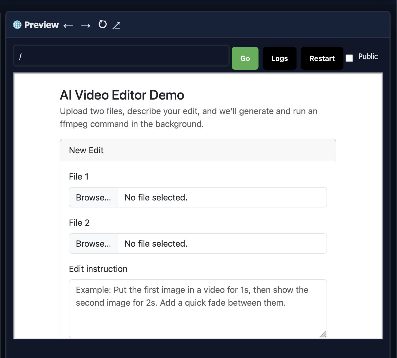This screenshot has width=397, height=358.
Task: Click the Public label text
Action: point(368,56)
